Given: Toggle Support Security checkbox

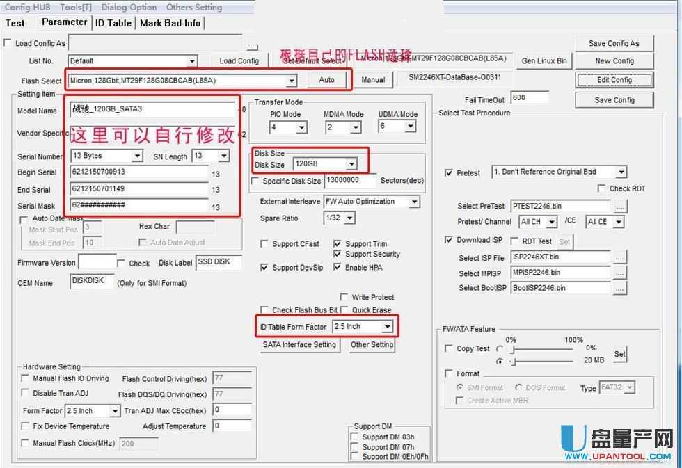Looking at the screenshot, I should point(337,254).
